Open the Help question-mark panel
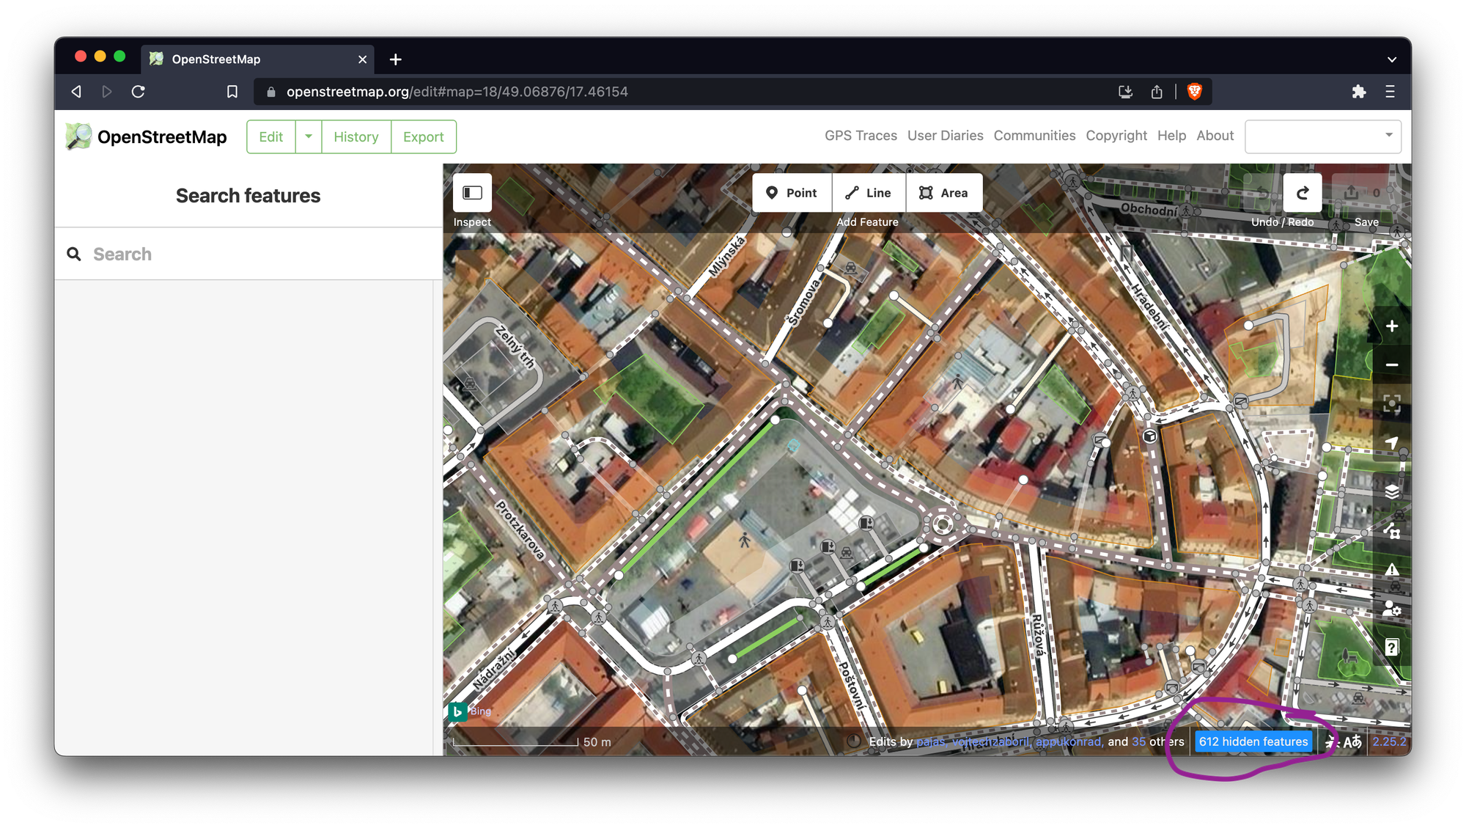 pos(1391,648)
